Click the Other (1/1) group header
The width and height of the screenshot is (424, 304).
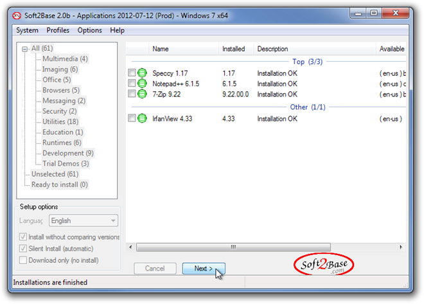tap(308, 107)
